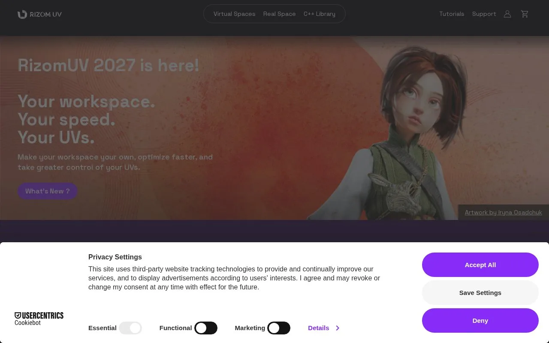Screen dimensions: 549x343
Task: Open the Support link
Action: click(x=484, y=14)
